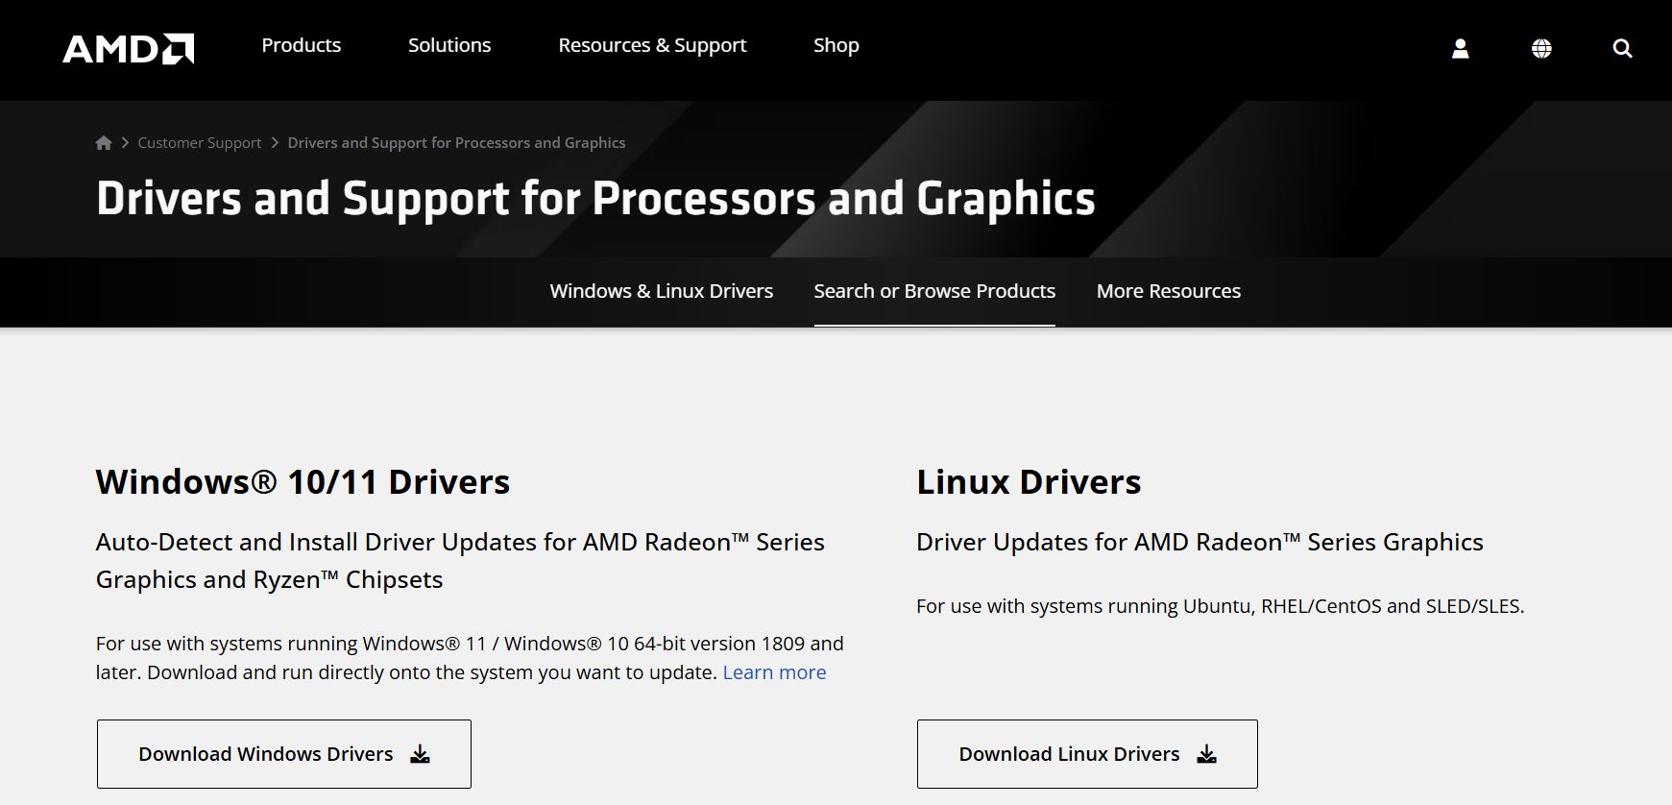
Task: Click the Windows 10/11 Drivers heading
Action: tap(303, 481)
